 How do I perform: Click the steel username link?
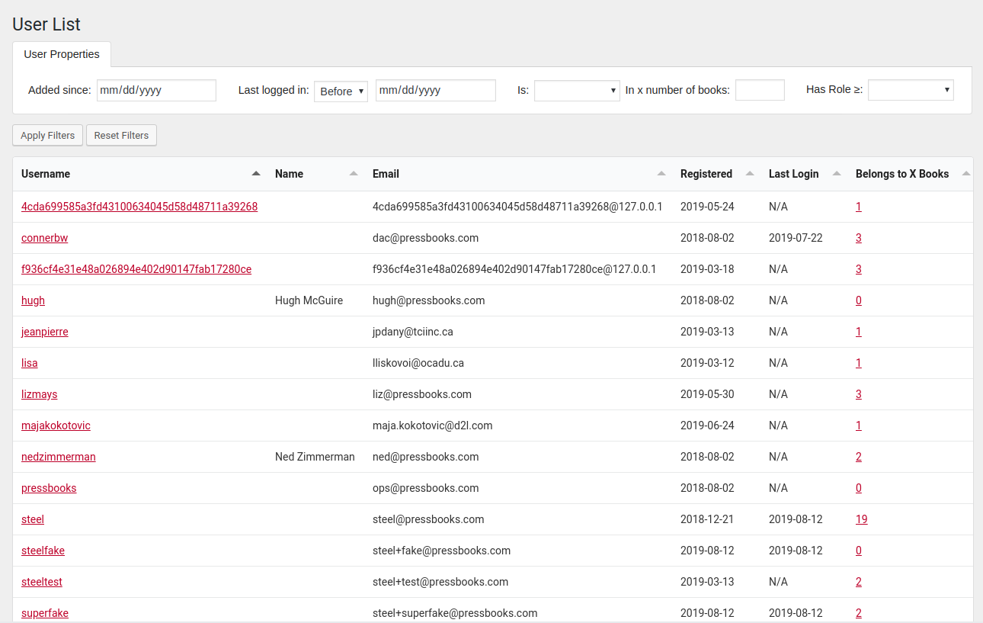[33, 519]
